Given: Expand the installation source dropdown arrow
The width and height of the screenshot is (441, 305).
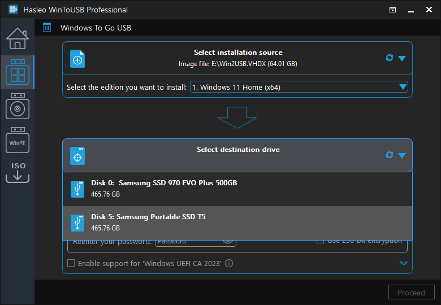Looking at the screenshot, I should pos(402,58).
